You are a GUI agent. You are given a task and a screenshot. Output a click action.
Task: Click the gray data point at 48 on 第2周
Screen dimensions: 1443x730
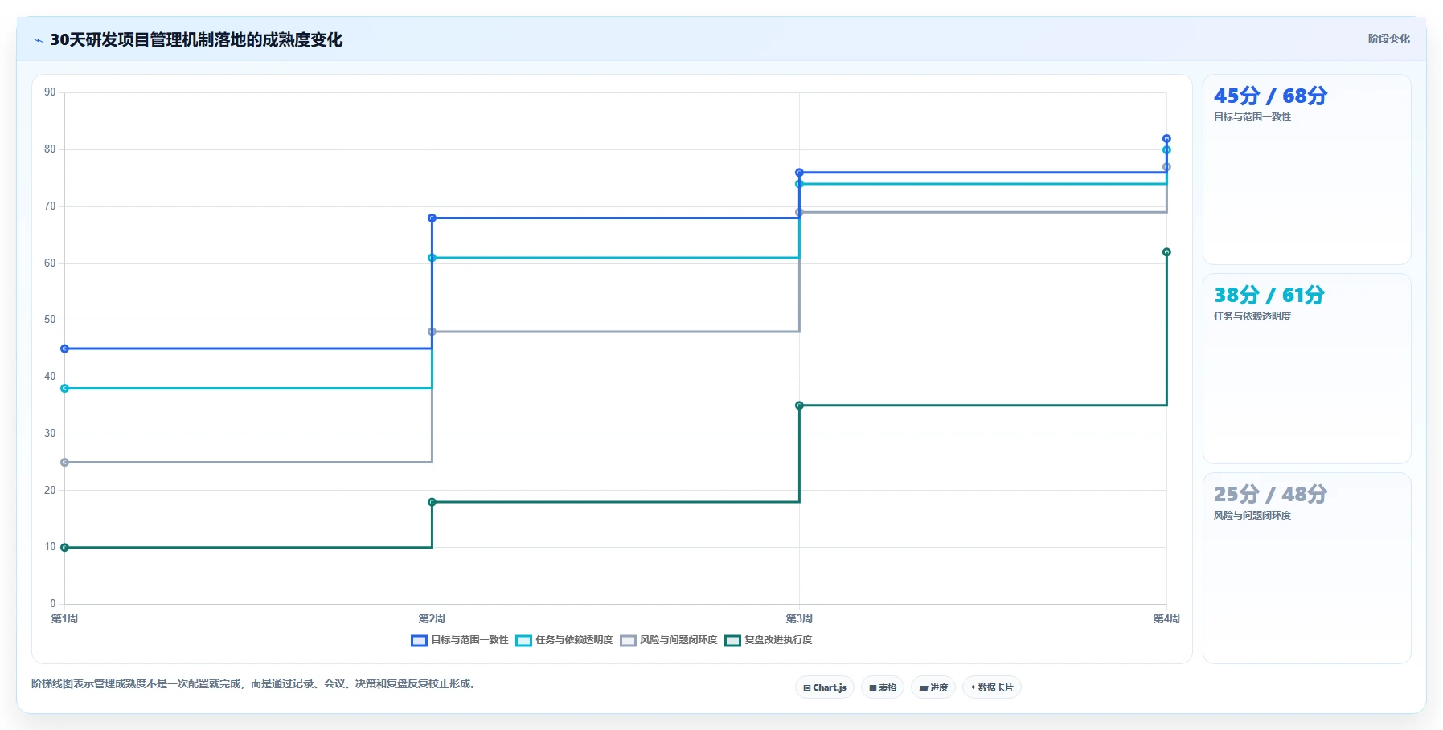coord(432,332)
